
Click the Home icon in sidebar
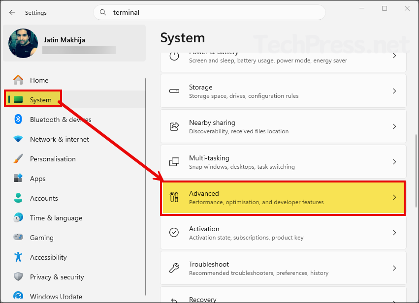(18, 80)
